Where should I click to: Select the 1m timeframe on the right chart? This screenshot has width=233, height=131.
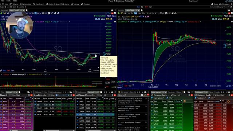(129, 13)
